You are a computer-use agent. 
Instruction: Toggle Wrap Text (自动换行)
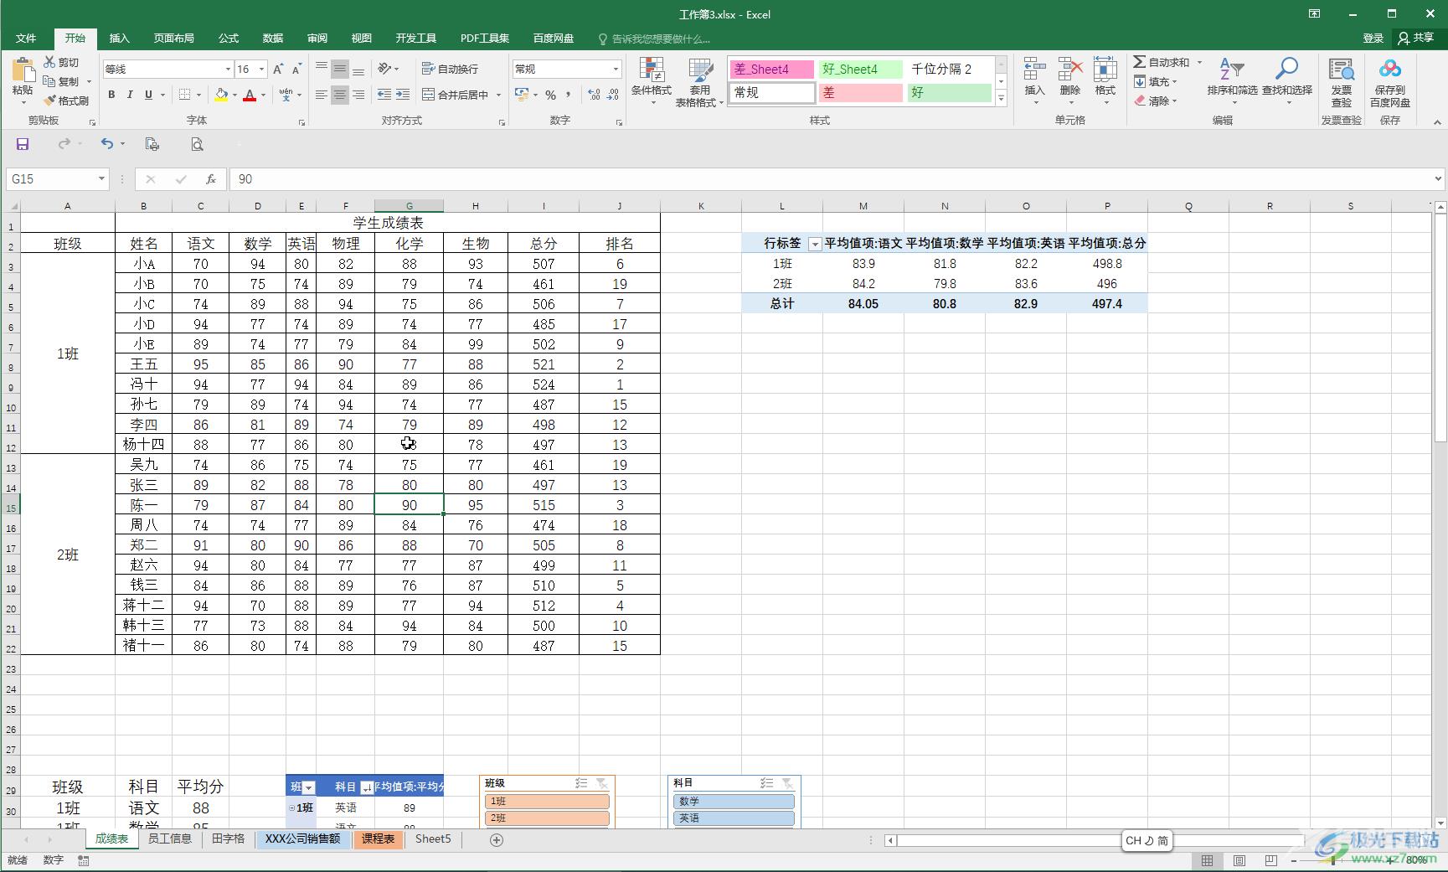click(x=450, y=69)
